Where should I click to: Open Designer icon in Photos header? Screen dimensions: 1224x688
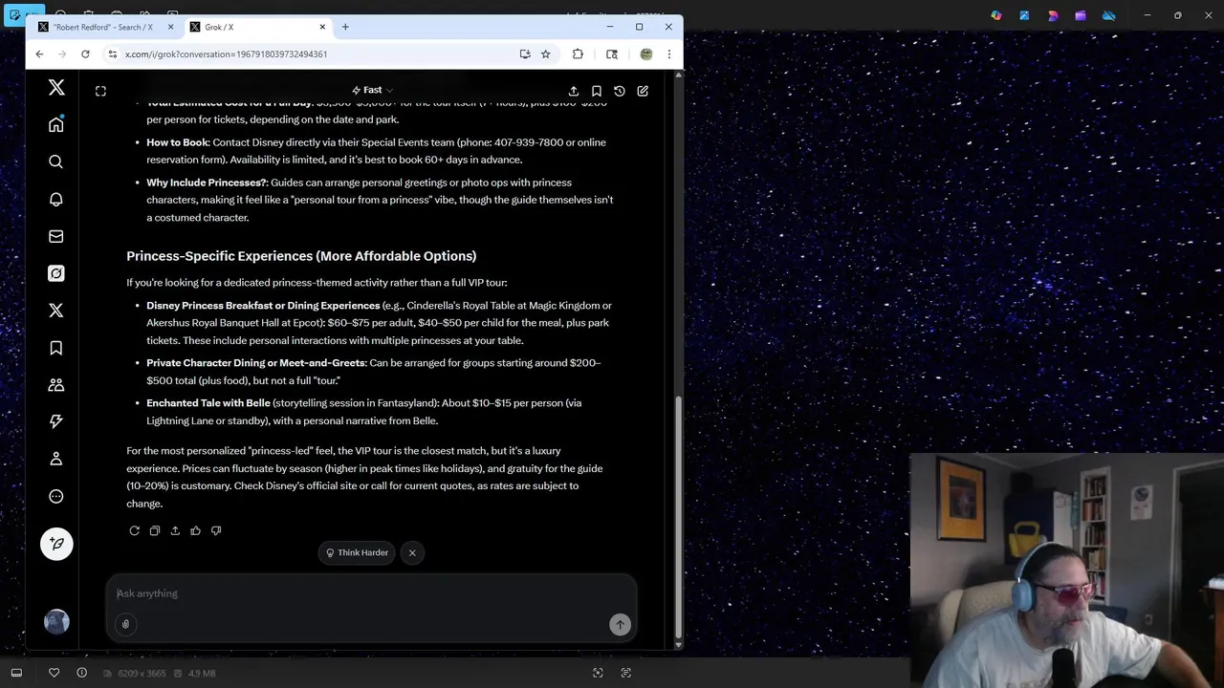coord(1053,15)
